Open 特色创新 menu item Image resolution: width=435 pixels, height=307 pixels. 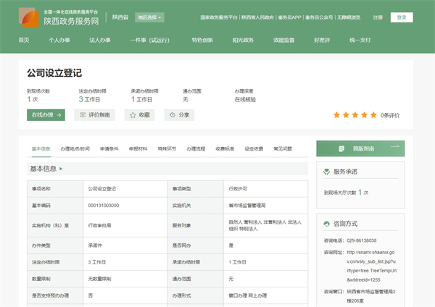202,40
